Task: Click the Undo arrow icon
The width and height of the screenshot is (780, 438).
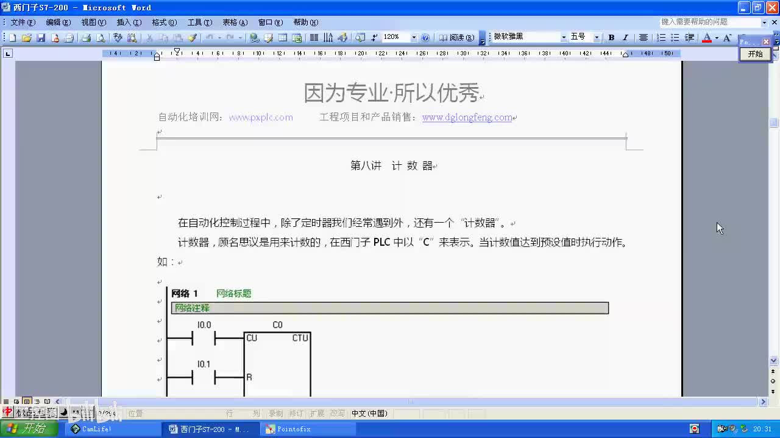Action: pyautogui.click(x=209, y=38)
